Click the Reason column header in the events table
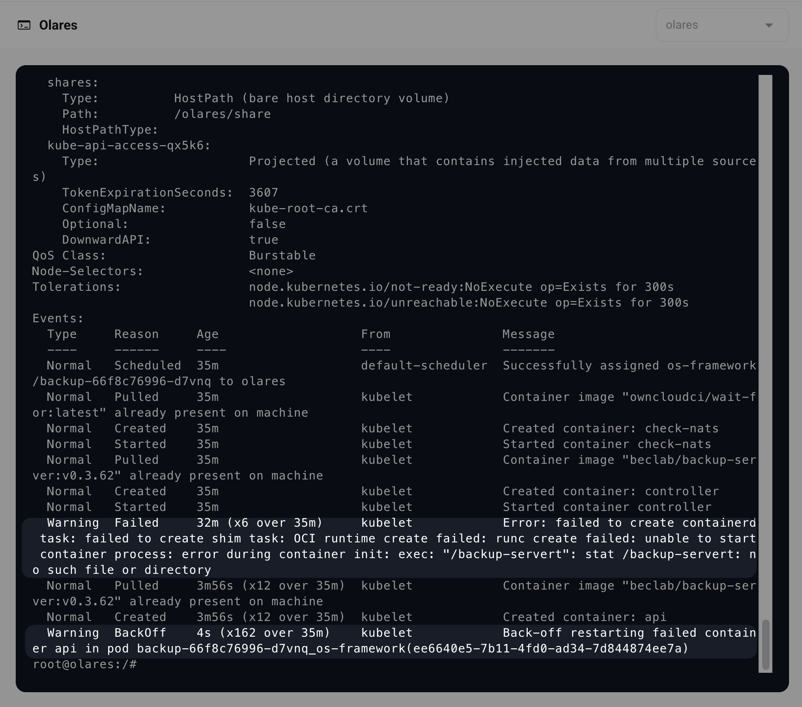 tap(136, 334)
